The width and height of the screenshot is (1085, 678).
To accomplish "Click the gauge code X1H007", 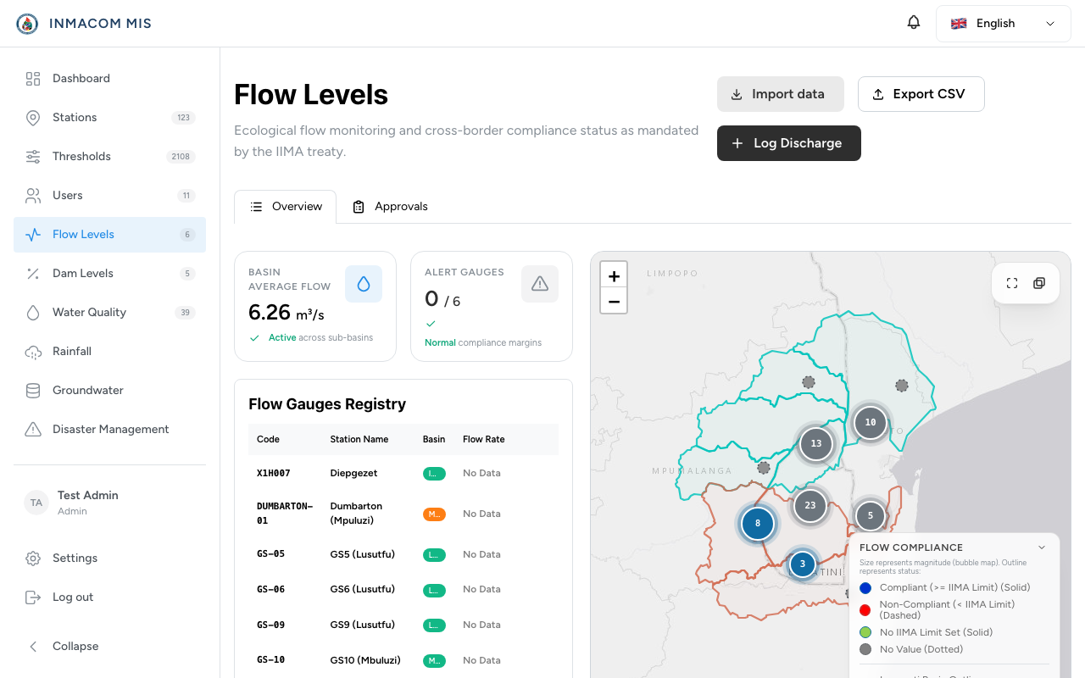I will tap(274, 473).
